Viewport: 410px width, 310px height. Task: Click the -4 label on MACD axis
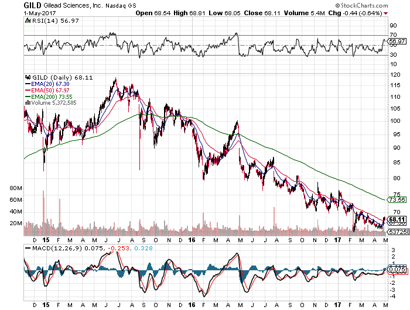click(393, 297)
